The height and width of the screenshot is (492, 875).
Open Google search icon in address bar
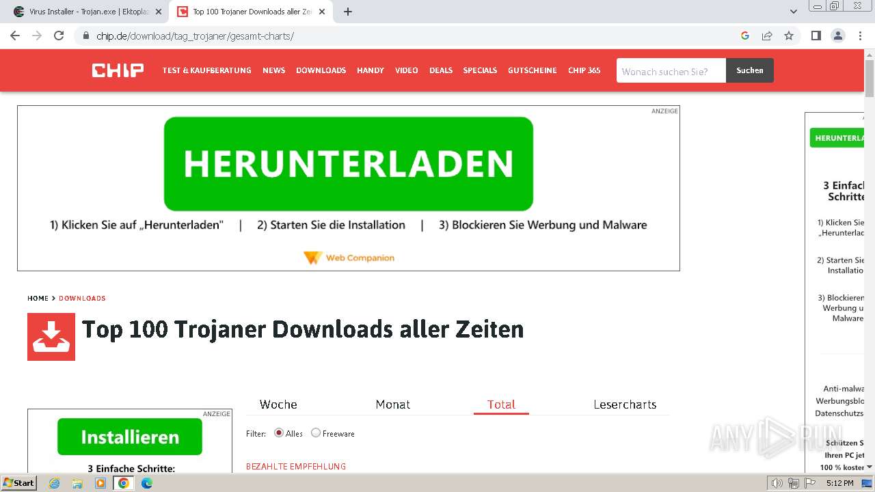click(x=745, y=36)
